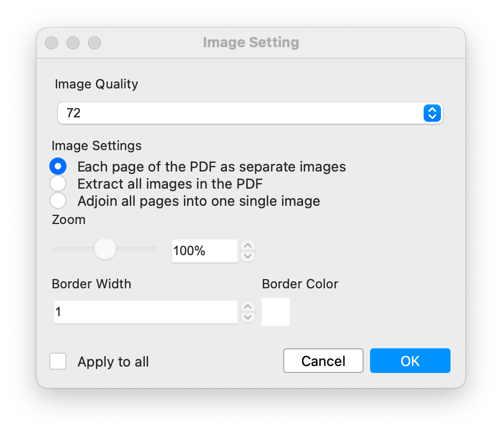
Task: Open the Border Color swatch picker
Action: click(x=275, y=311)
